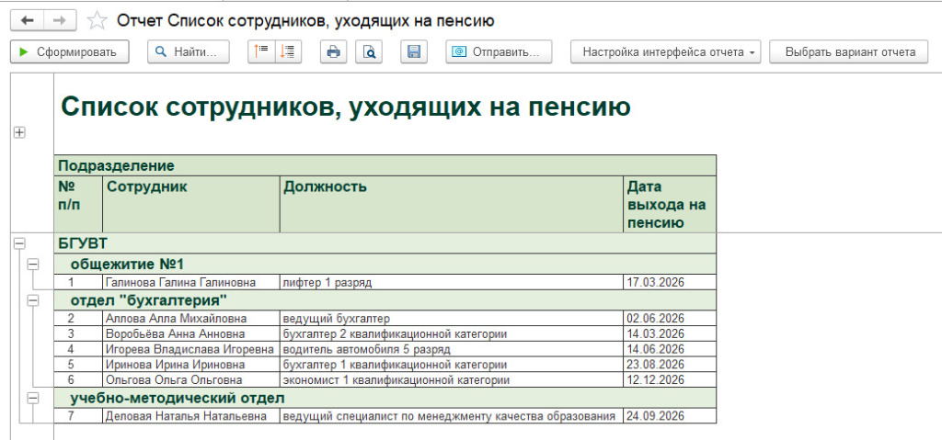The image size is (942, 440).
Task: Select cell лифтер 1 разряд
Action: 451,282
